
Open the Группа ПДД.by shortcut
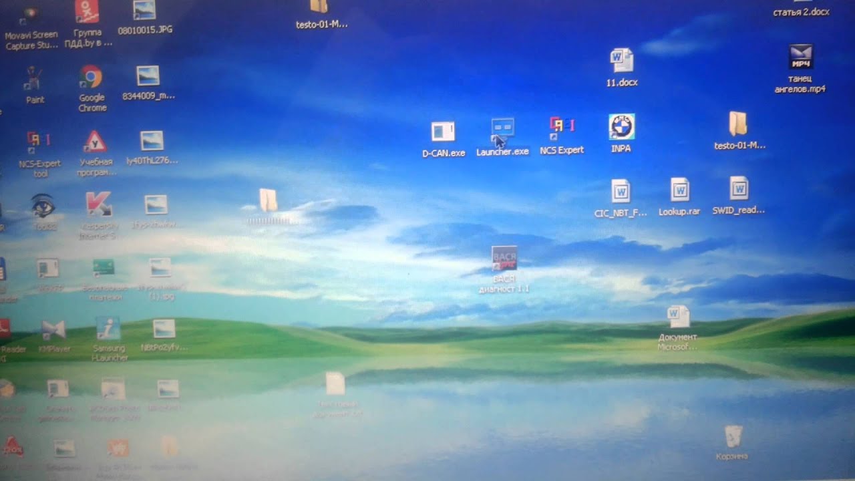86,11
